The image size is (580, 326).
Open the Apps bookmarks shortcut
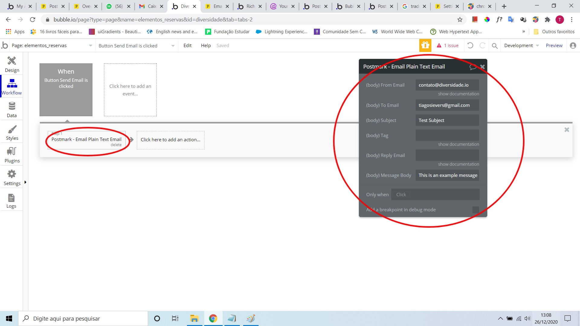click(15, 32)
